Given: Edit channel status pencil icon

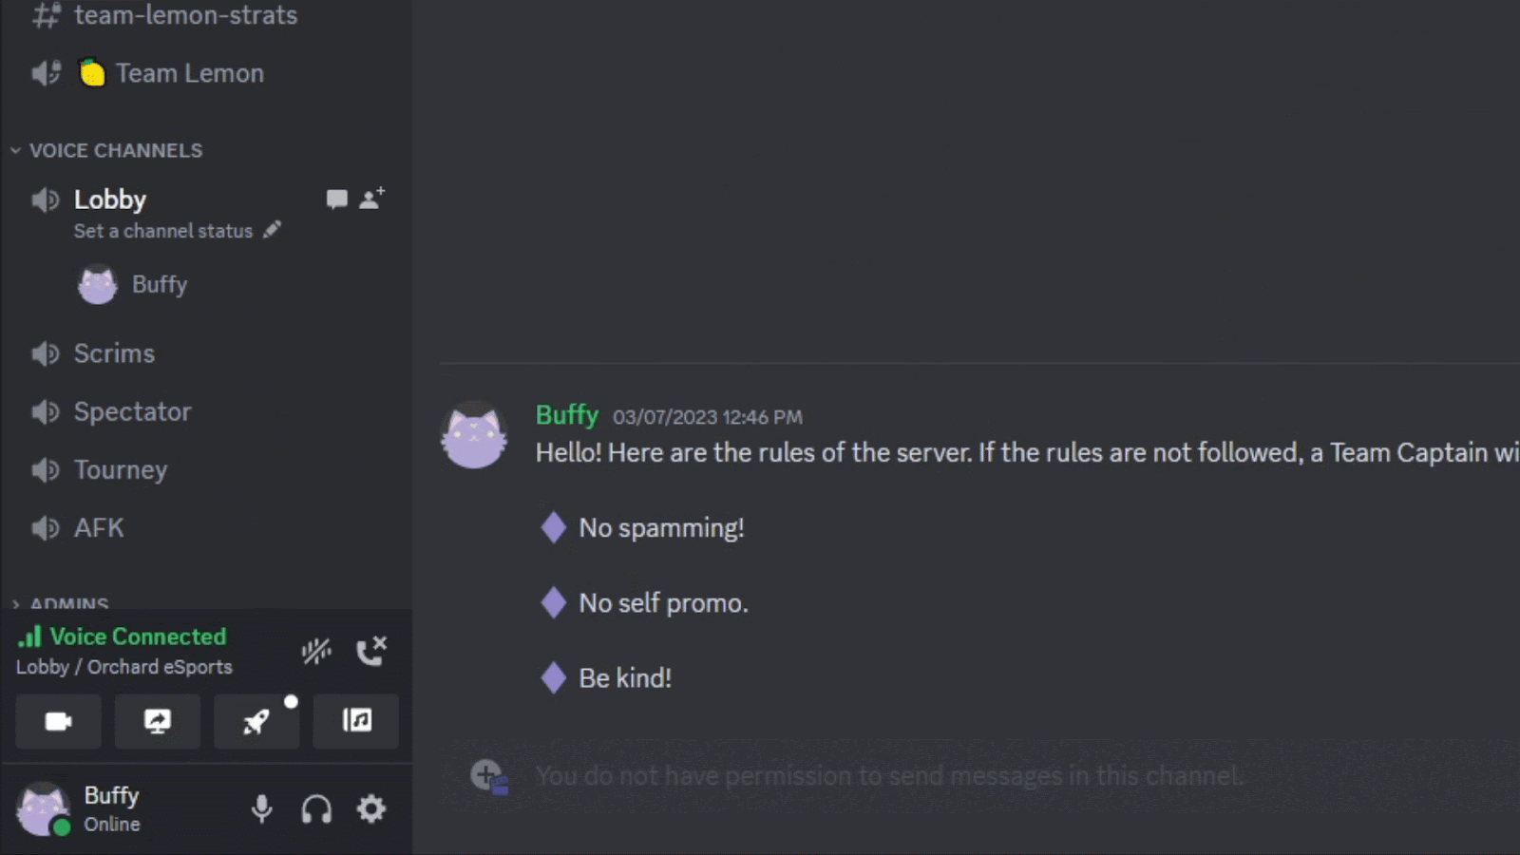Looking at the screenshot, I should [x=273, y=230].
